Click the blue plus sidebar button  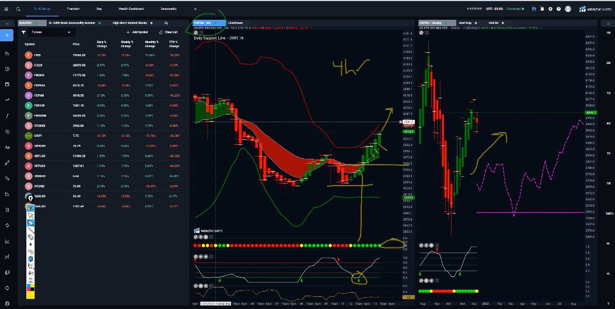(7, 35)
